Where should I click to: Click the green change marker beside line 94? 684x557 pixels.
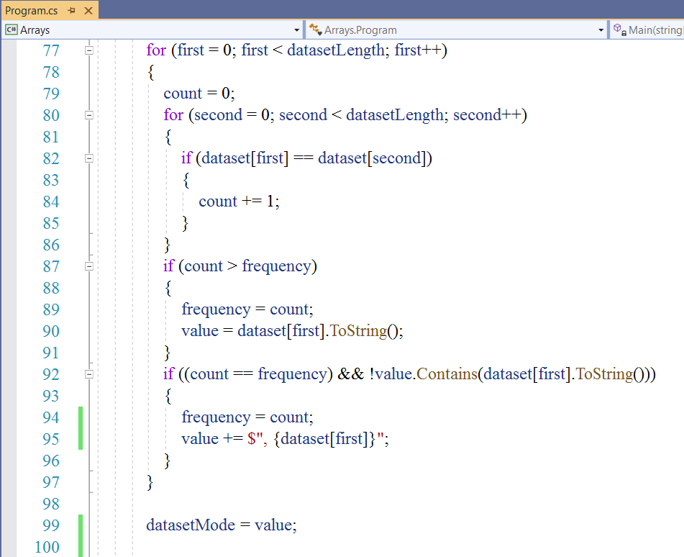pyautogui.click(x=81, y=417)
